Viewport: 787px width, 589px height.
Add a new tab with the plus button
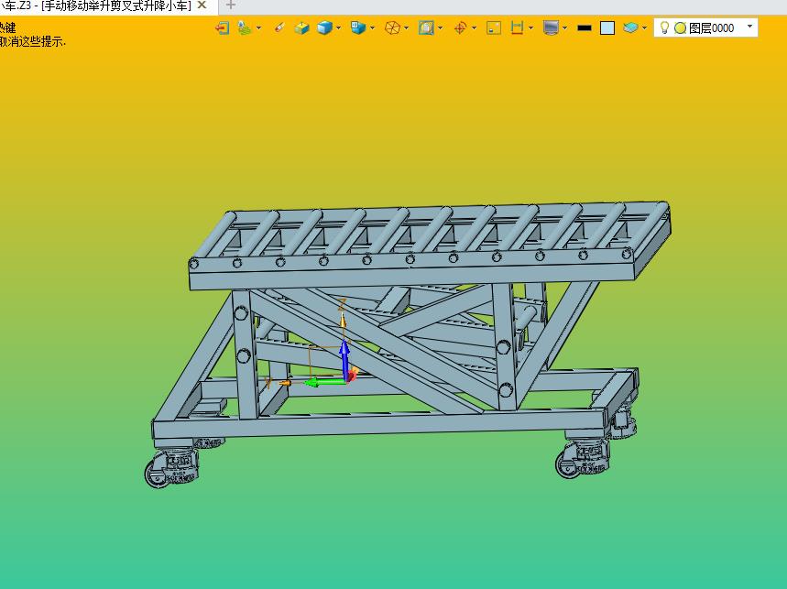tap(230, 5)
